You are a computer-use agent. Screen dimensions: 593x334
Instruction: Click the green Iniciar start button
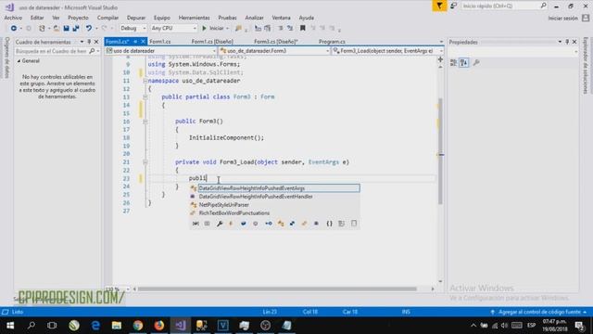coord(213,29)
